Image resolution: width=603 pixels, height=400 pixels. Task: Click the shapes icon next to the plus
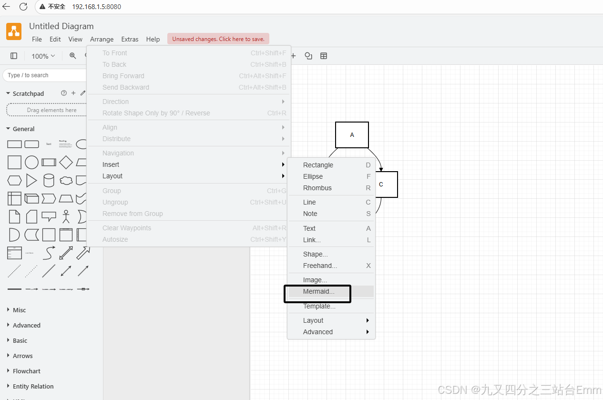click(x=308, y=56)
